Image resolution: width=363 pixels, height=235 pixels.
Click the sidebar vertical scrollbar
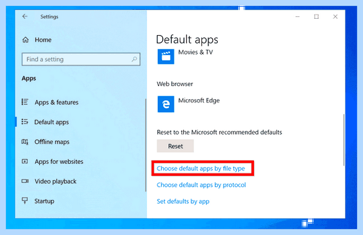tap(146, 145)
